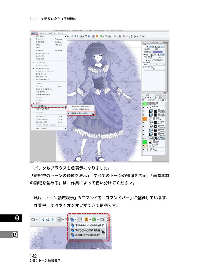The width and height of the screenshot is (199, 279).
Task: Click Snap to Grid icon in lower command bar
Action: 53,219
